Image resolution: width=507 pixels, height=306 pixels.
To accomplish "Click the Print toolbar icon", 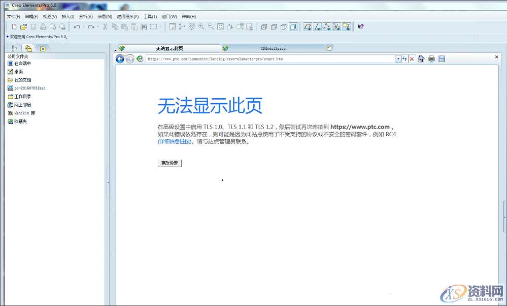I will (x=43, y=26).
